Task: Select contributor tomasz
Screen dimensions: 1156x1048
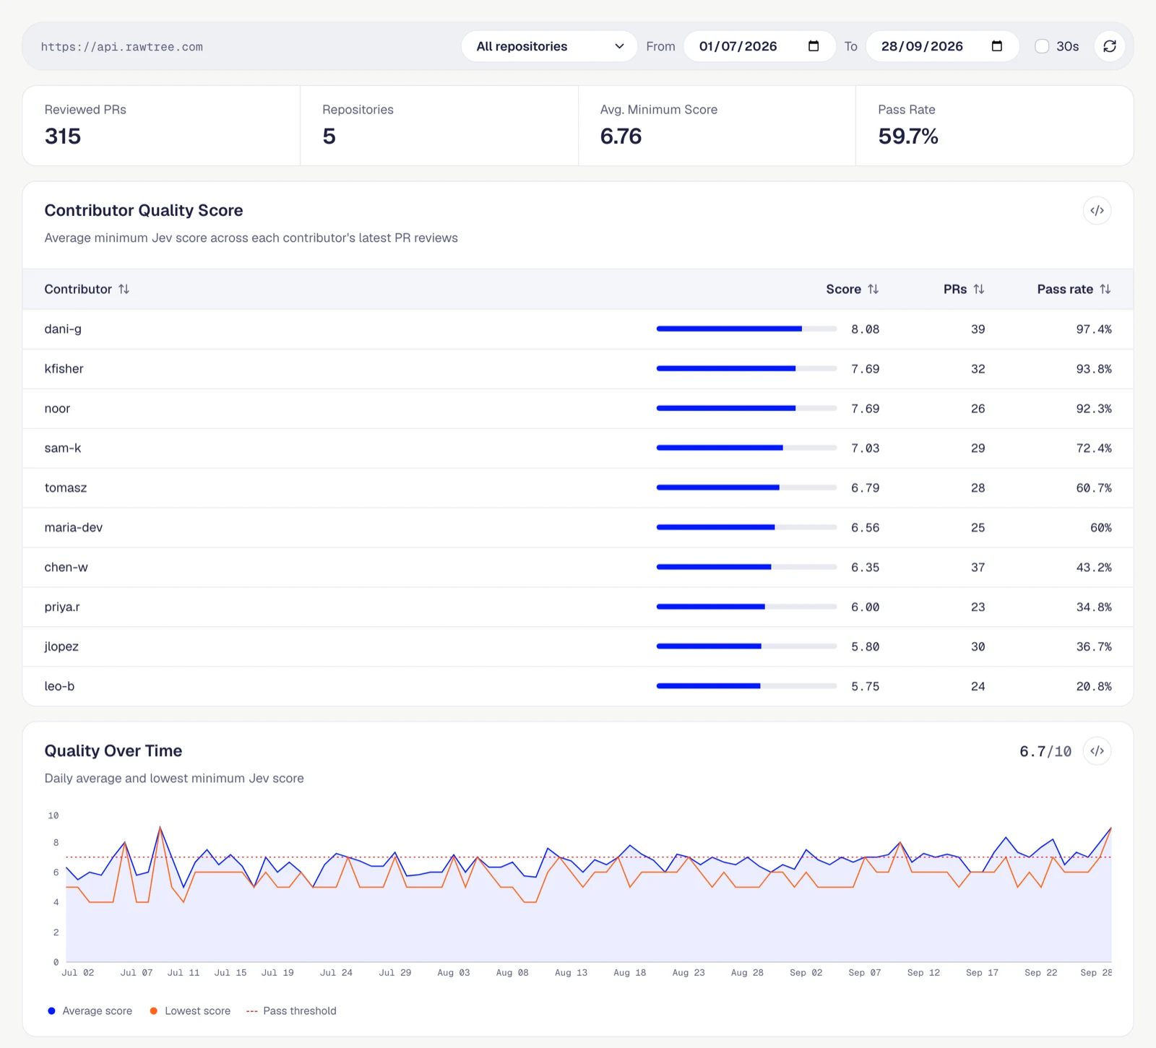Action: click(66, 488)
